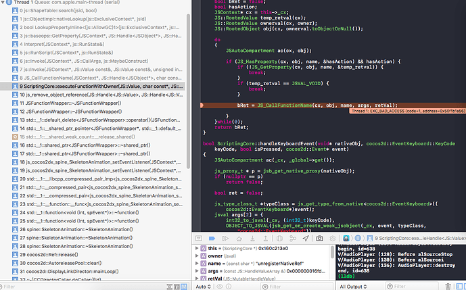Select frame 4 Interpret
466x290 pixels.
(x=93, y=44)
